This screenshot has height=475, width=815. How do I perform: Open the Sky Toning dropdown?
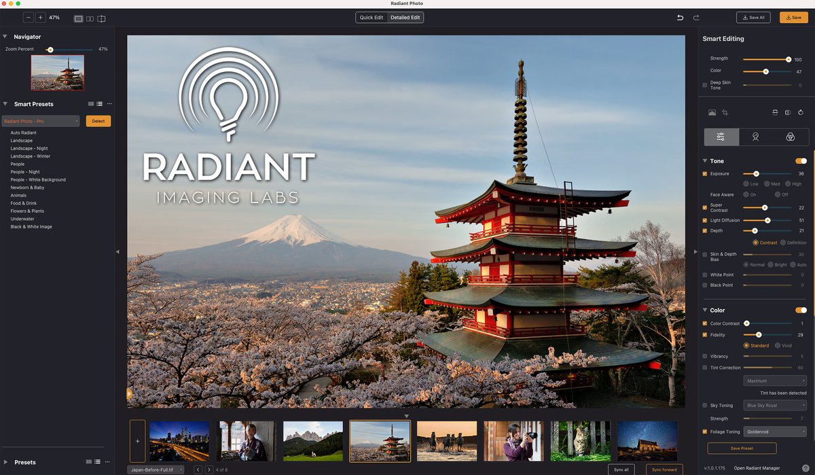coord(774,405)
